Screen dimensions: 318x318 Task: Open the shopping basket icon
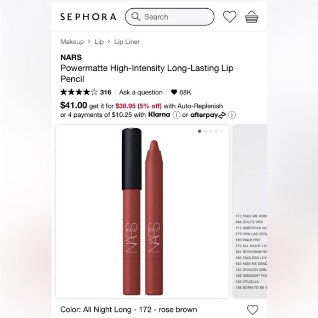click(x=252, y=16)
